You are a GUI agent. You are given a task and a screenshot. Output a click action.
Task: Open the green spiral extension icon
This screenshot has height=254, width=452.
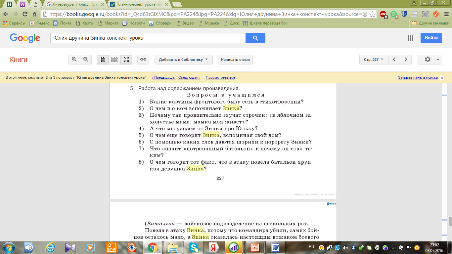394,14
